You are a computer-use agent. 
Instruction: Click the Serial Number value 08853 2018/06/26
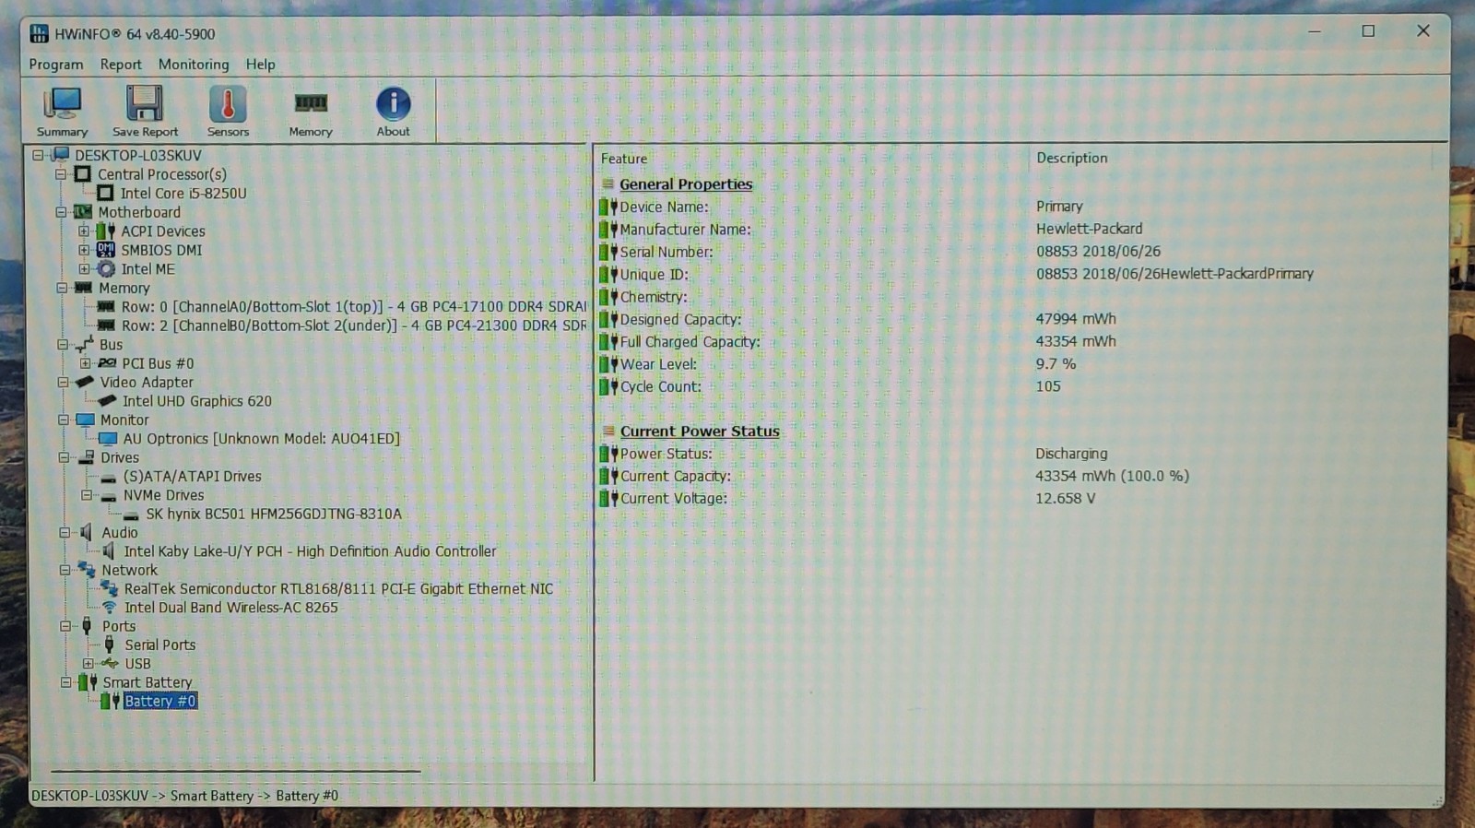(x=1098, y=251)
